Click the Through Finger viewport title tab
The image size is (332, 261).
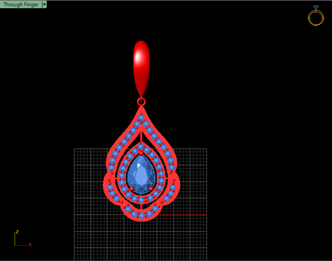[21, 4]
